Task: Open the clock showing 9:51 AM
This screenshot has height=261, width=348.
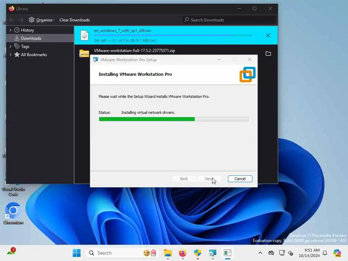Action: [x=309, y=253]
